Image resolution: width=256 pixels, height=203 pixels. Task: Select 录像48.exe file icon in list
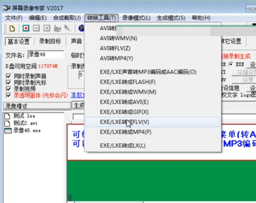click(8, 131)
